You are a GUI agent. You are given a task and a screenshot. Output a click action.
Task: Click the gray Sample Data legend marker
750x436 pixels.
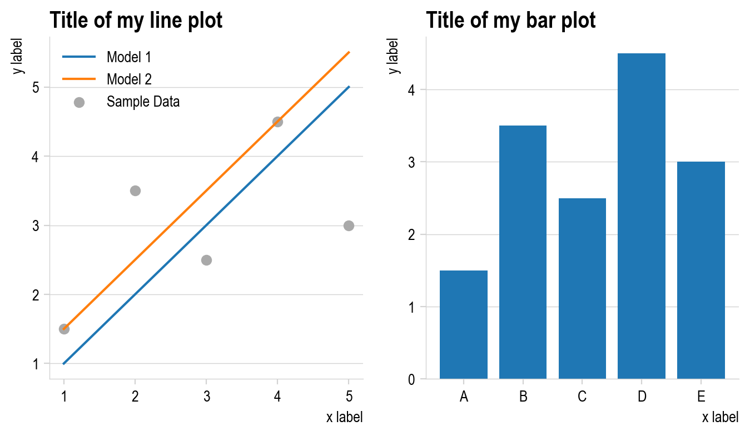(79, 102)
